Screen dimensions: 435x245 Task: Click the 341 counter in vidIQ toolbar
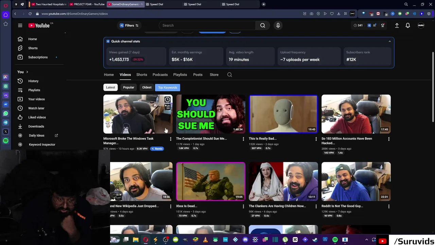(x=358, y=26)
